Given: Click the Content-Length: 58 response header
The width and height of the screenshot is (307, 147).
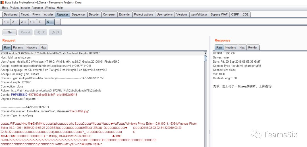Looking at the screenshot, I should pyautogui.click(x=225, y=78).
